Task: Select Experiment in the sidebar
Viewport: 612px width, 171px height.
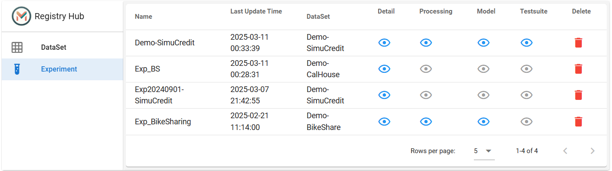Action: point(63,69)
